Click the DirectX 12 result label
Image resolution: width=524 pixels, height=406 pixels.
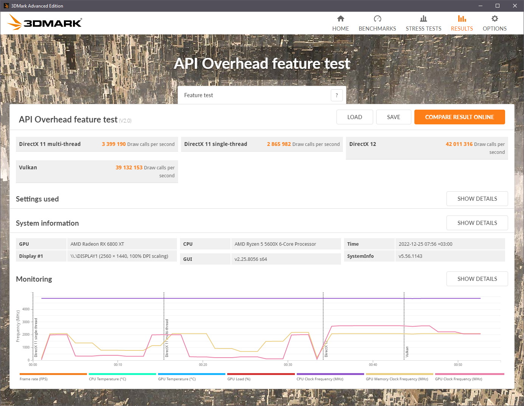(x=363, y=144)
